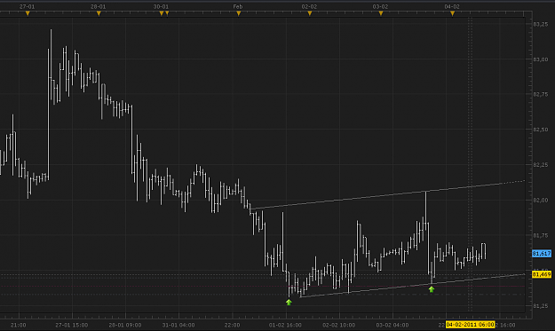Click the 27-01 15:00 time axis label
The width and height of the screenshot is (555, 331).
[72, 325]
